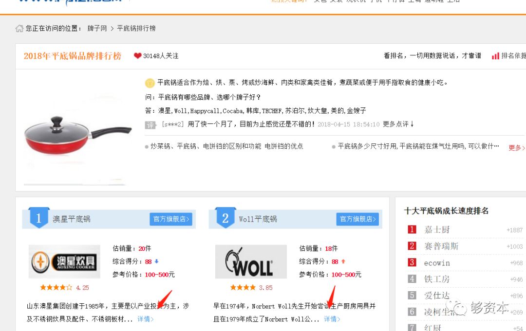Open ecowin in growth ranking
The height and width of the screenshot is (331, 526).
[437, 263]
